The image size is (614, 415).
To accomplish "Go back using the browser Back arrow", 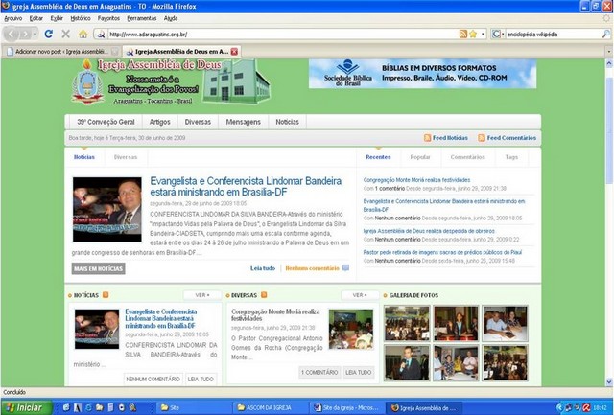I will coord(12,35).
